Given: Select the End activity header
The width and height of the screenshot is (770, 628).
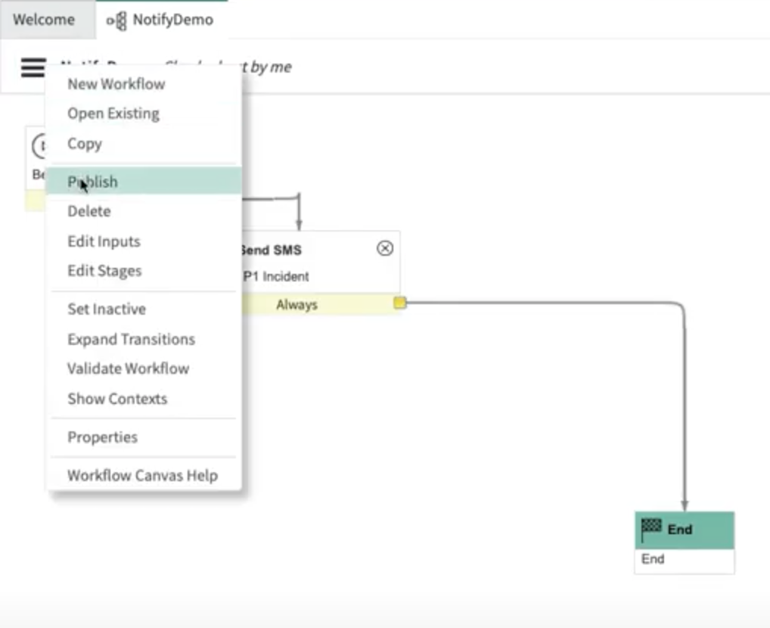Looking at the screenshot, I should pyautogui.click(x=685, y=530).
